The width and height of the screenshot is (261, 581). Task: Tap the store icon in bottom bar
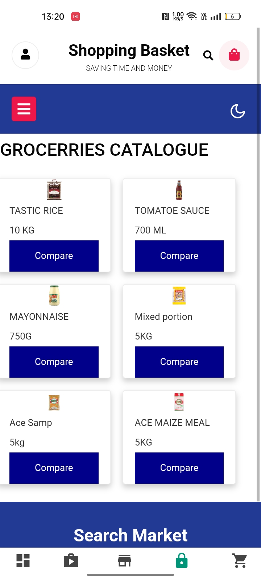click(x=124, y=561)
